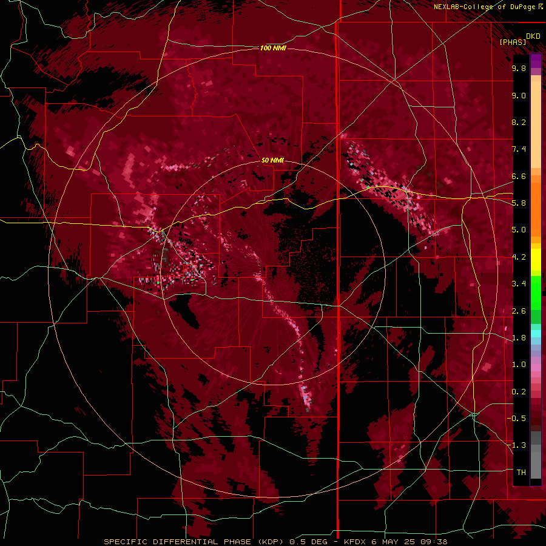Viewport: 546px width, 546px height.
Task: Click the 50 NMI range ring label
Action: click(x=272, y=161)
